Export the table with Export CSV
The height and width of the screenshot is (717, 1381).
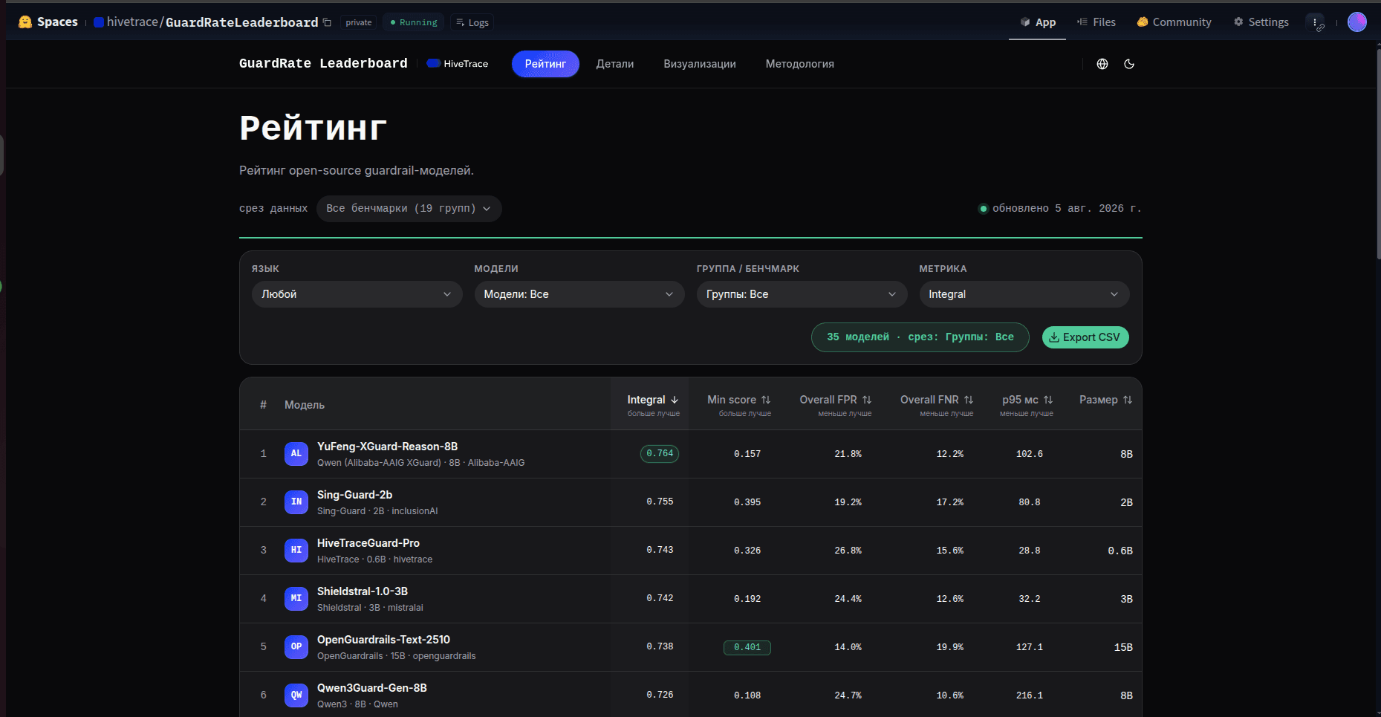(1085, 337)
